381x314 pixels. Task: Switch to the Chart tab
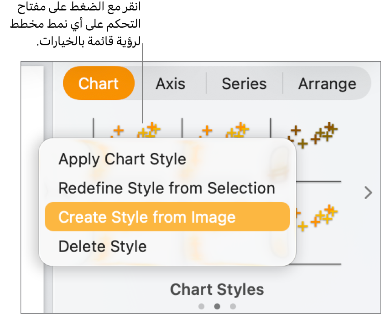coord(99,83)
